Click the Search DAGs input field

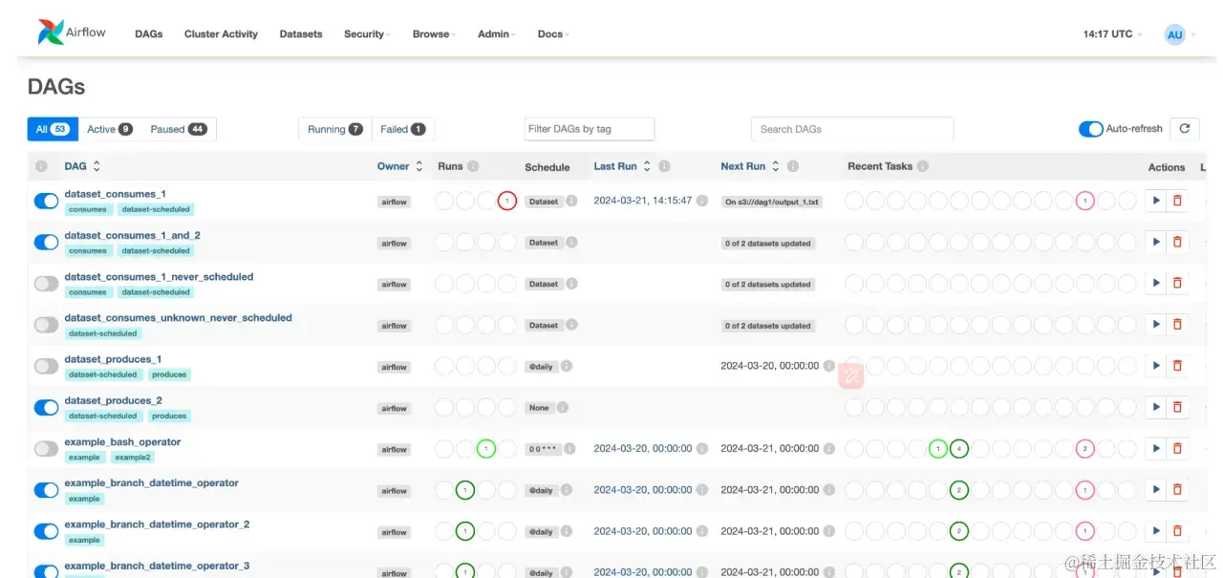click(852, 129)
